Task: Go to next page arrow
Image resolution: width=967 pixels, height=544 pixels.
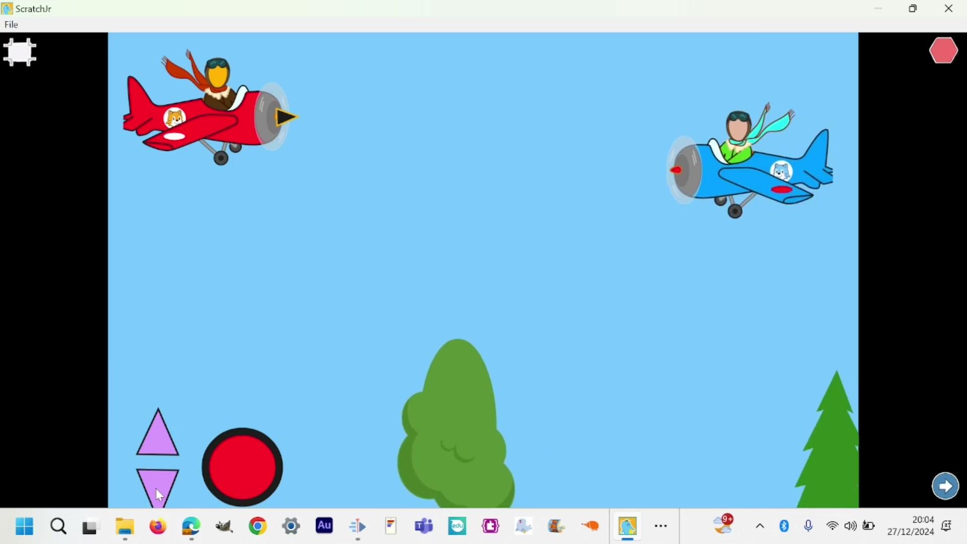Action: [x=945, y=486]
